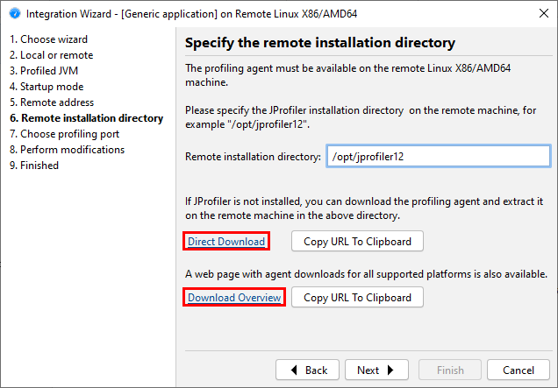Screen dimensions: 558x388
Task: Copy the direct download URL to clipboard
Action: 357,241
